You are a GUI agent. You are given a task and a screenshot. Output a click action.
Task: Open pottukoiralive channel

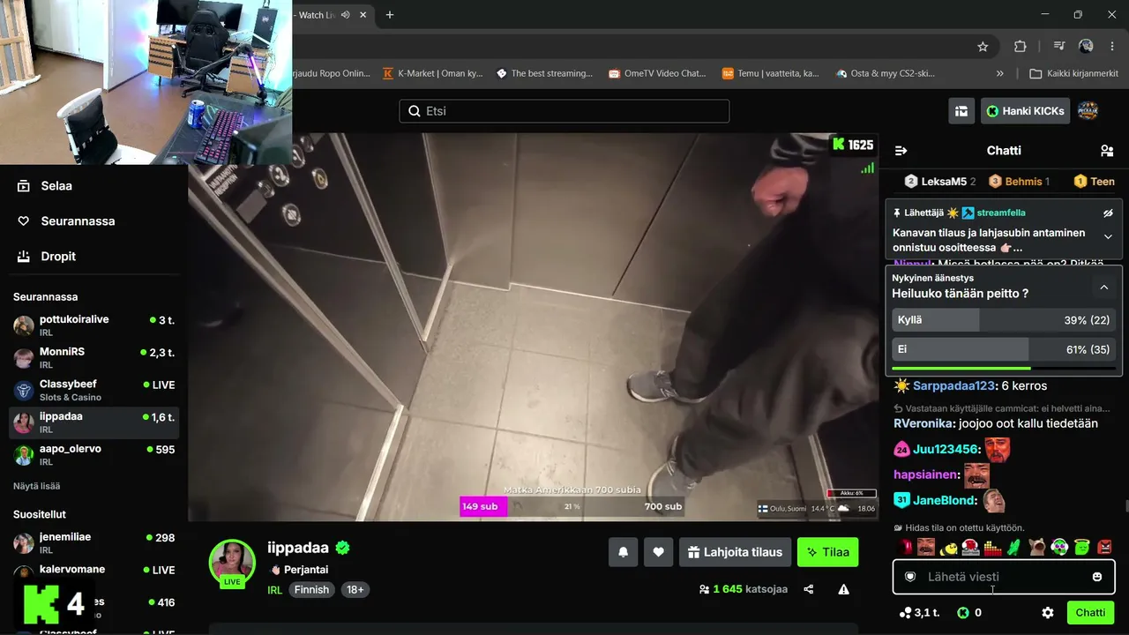pos(93,325)
